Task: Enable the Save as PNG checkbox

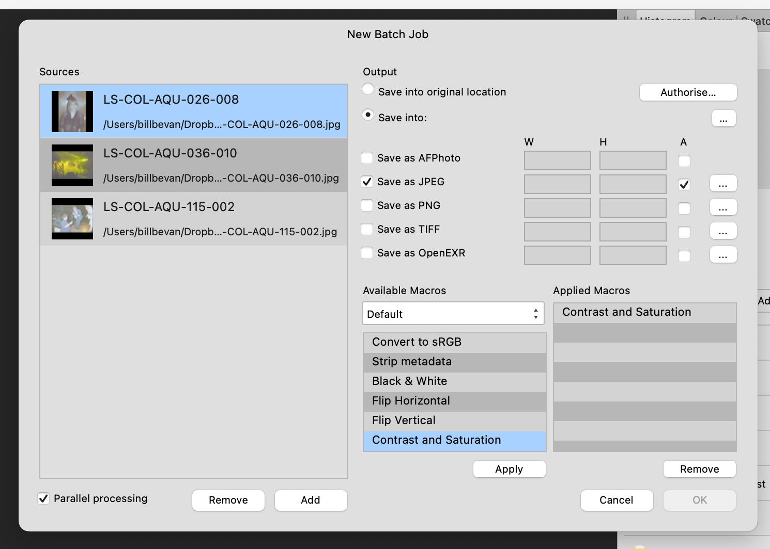Action: tap(367, 205)
